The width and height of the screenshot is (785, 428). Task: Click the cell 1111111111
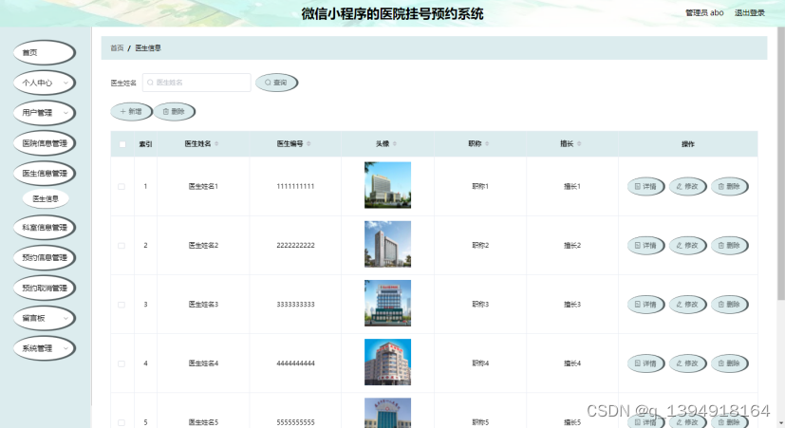(295, 186)
